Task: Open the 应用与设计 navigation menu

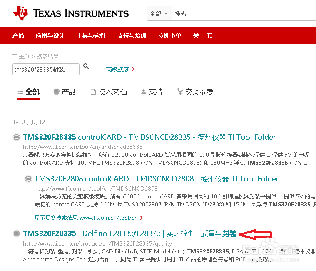Action: [x=50, y=35]
